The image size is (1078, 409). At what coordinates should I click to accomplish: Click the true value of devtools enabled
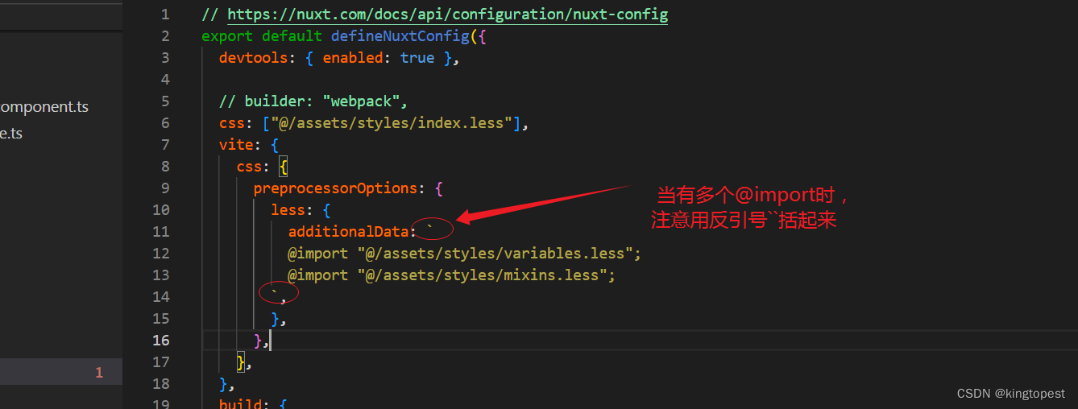pos(417,58)
